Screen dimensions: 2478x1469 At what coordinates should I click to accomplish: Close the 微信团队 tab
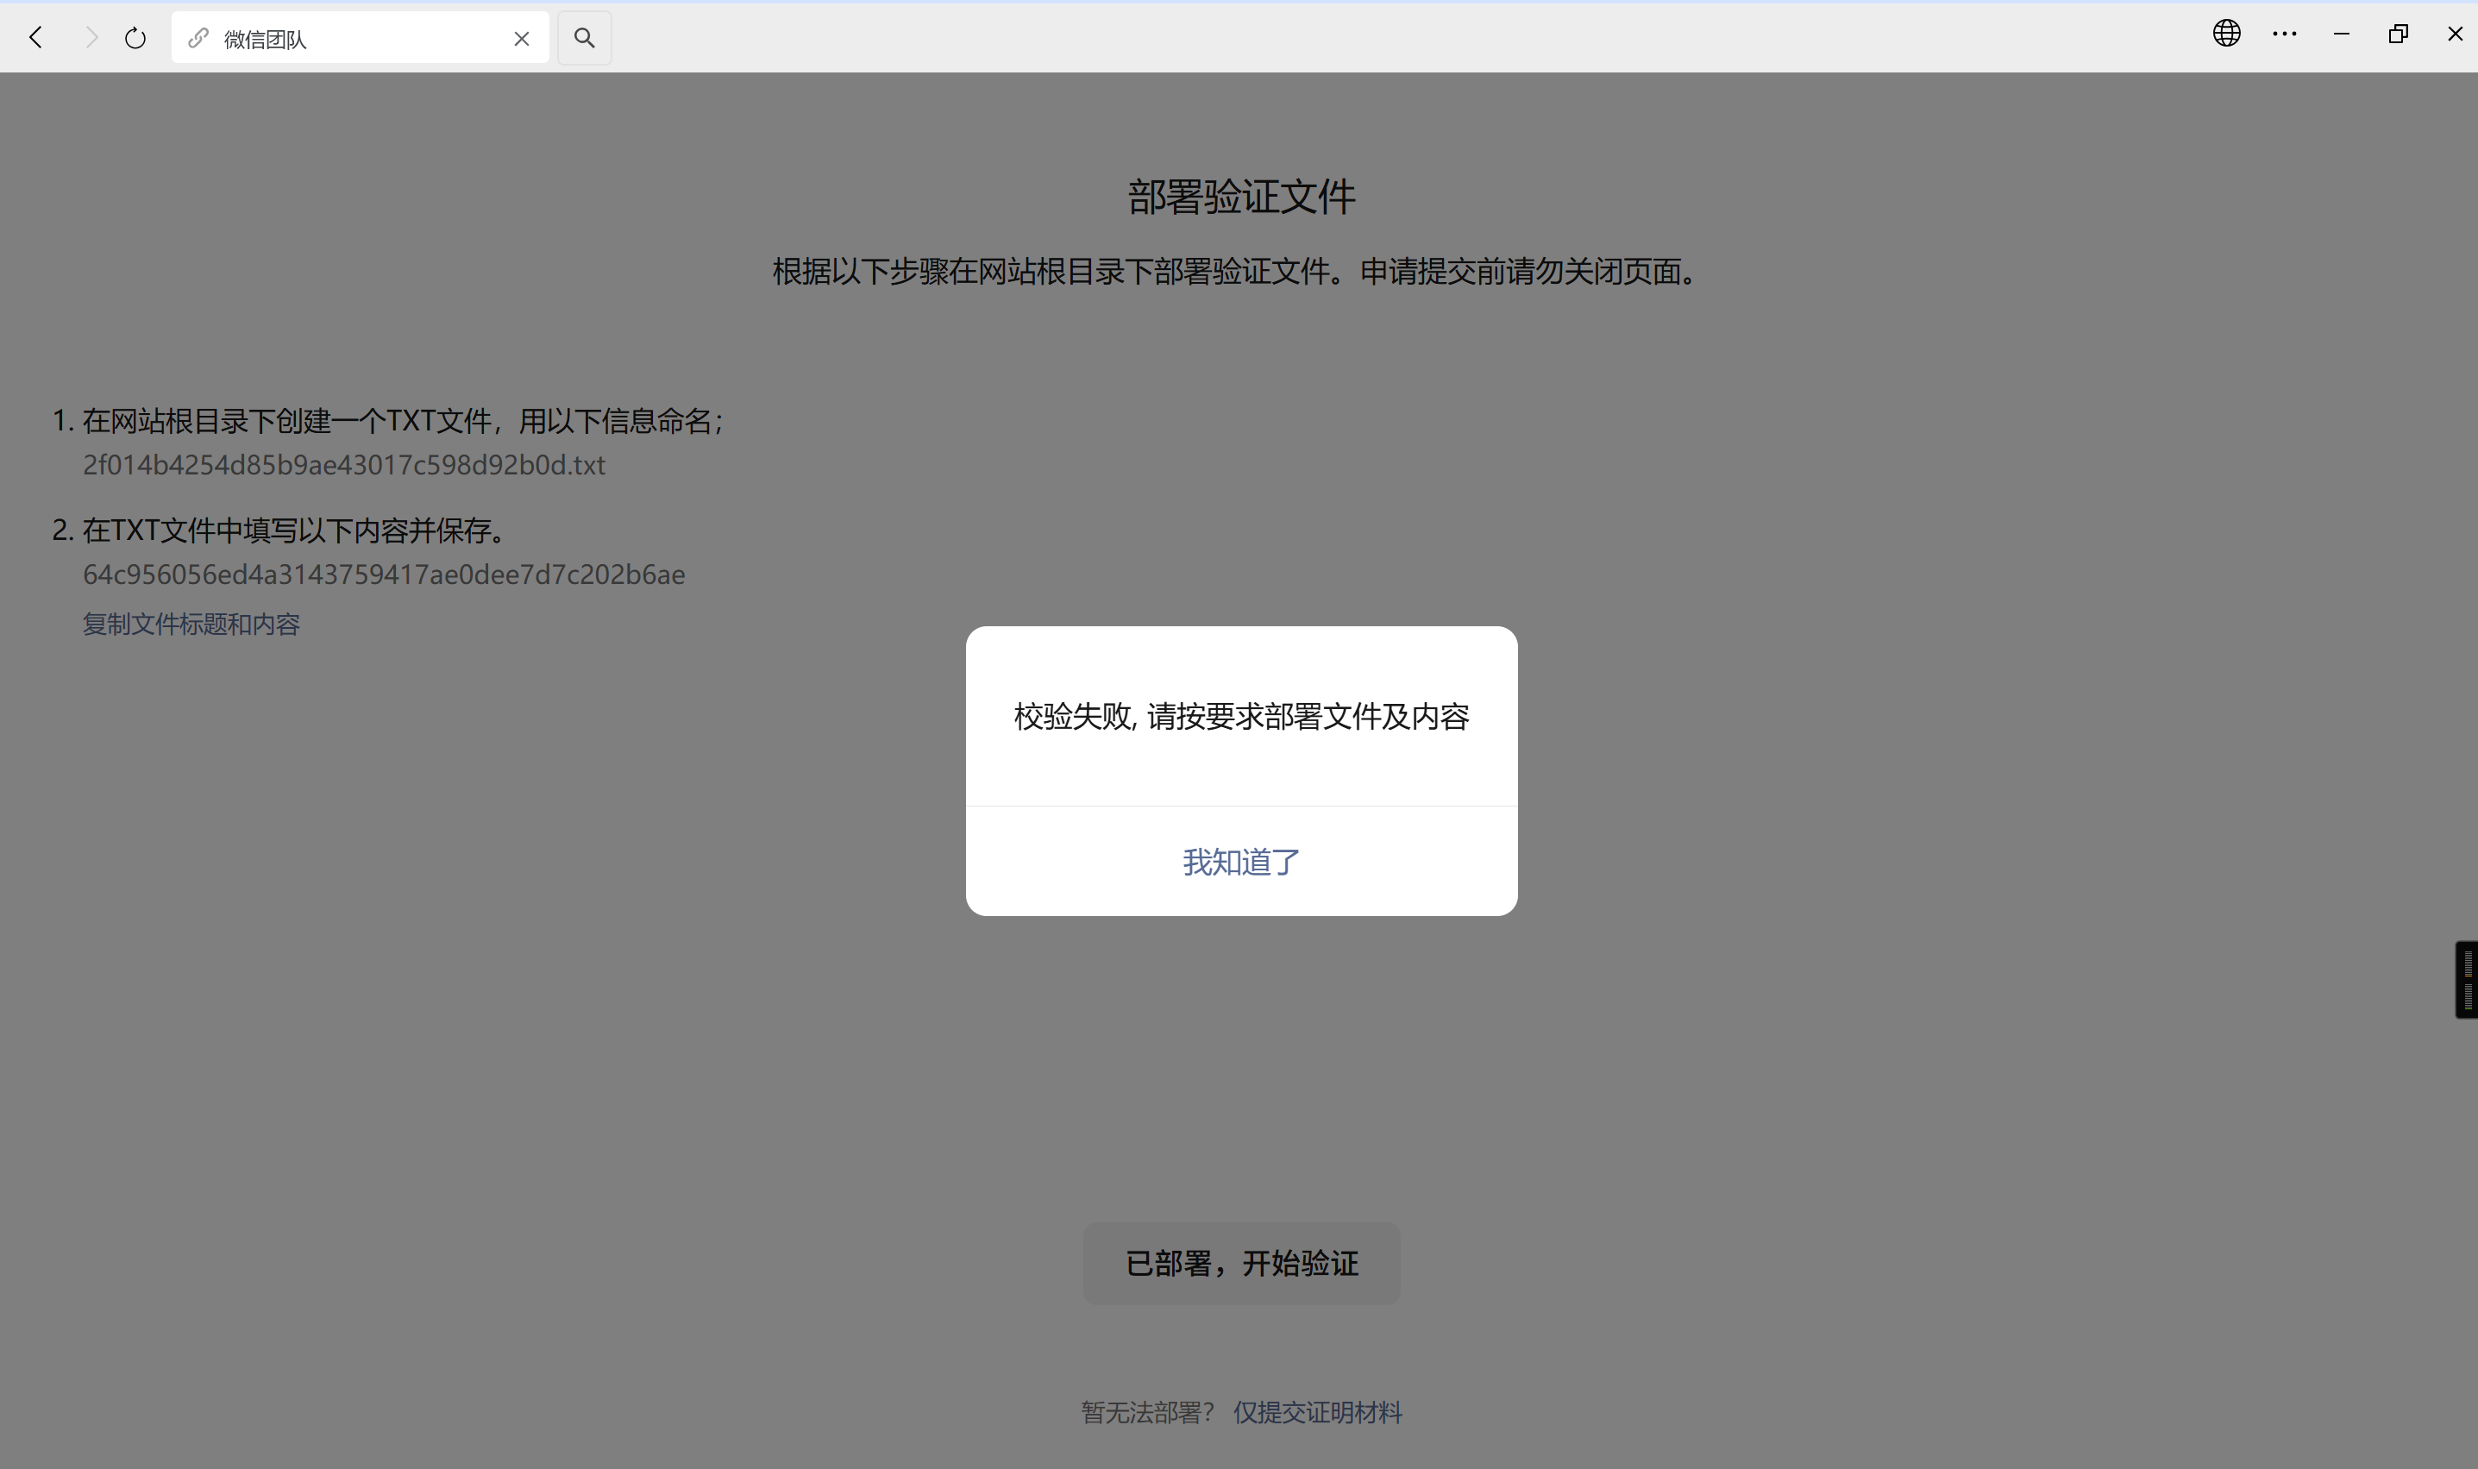tap(522, 39)
